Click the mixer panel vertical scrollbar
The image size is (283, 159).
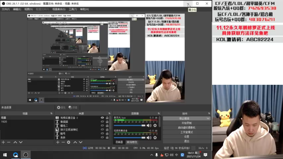(x=160, y=122)
